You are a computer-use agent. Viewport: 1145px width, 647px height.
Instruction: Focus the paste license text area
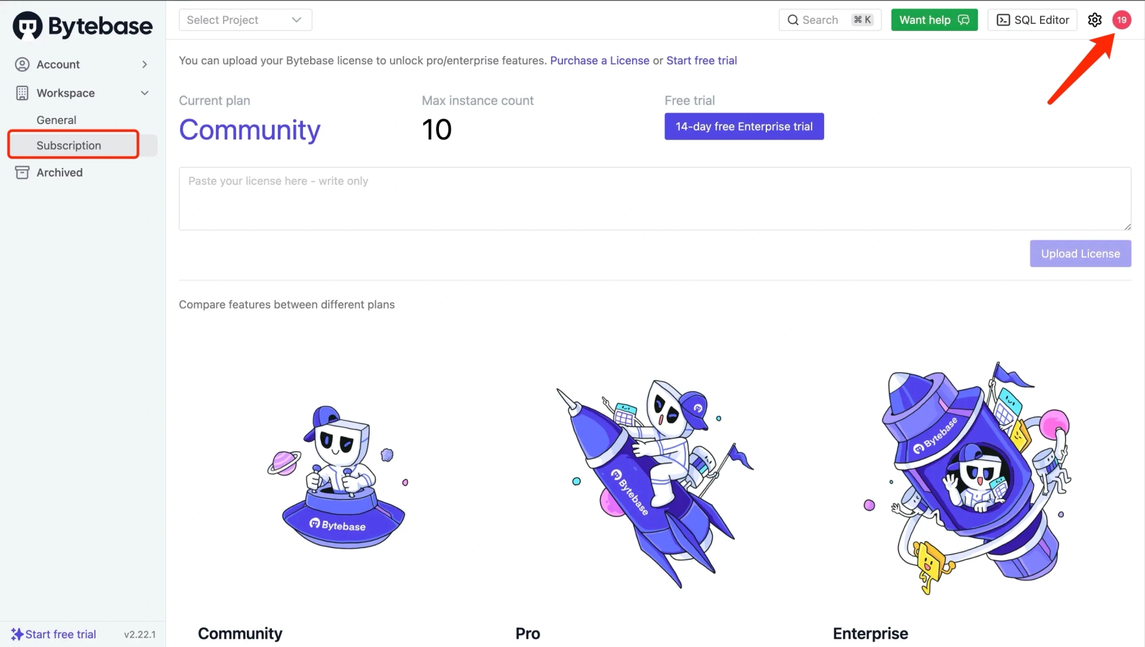[655, 199]
